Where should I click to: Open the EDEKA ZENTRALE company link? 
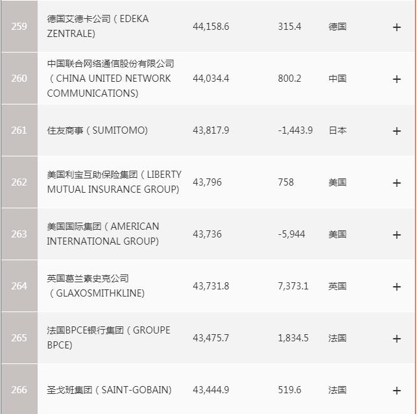(x=98, y=26)
